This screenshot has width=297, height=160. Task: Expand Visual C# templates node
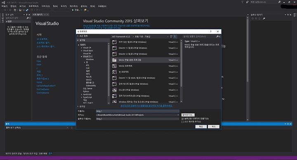[82, 48]
